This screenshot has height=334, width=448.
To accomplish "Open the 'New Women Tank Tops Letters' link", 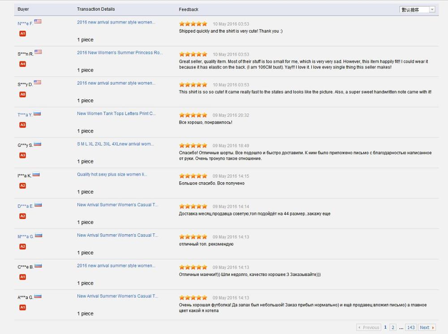I will pos(116,114).
